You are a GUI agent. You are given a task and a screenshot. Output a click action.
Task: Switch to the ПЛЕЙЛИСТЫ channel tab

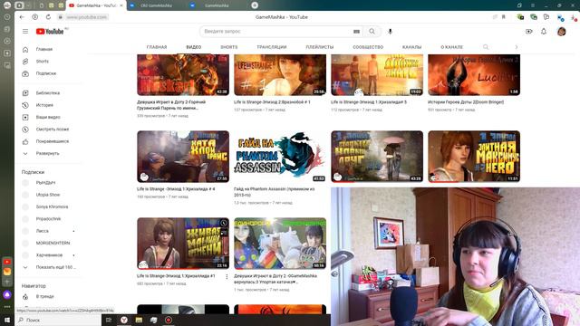coord(320,47)
